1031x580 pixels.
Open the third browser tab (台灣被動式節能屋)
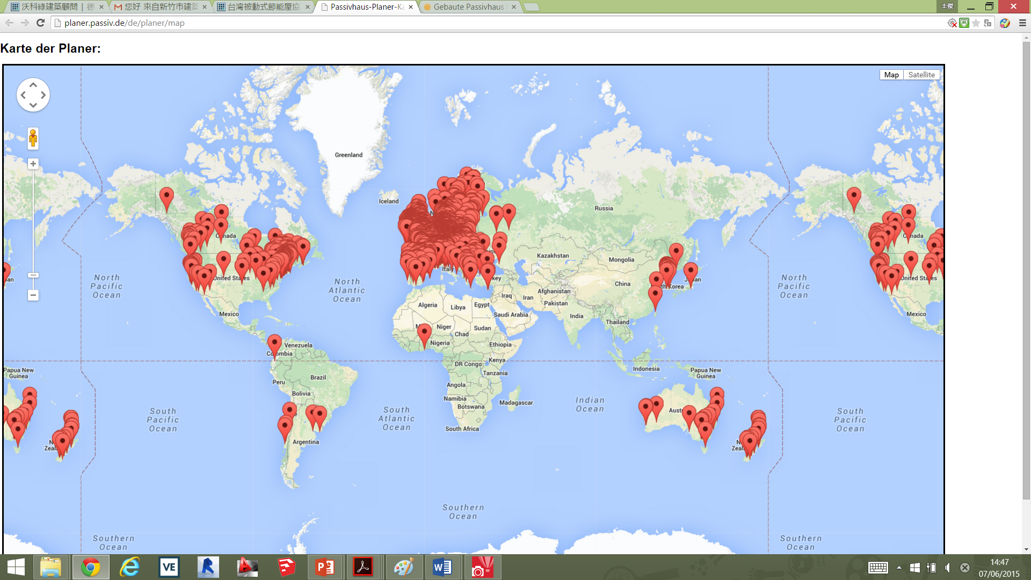(x=263, y=7)
